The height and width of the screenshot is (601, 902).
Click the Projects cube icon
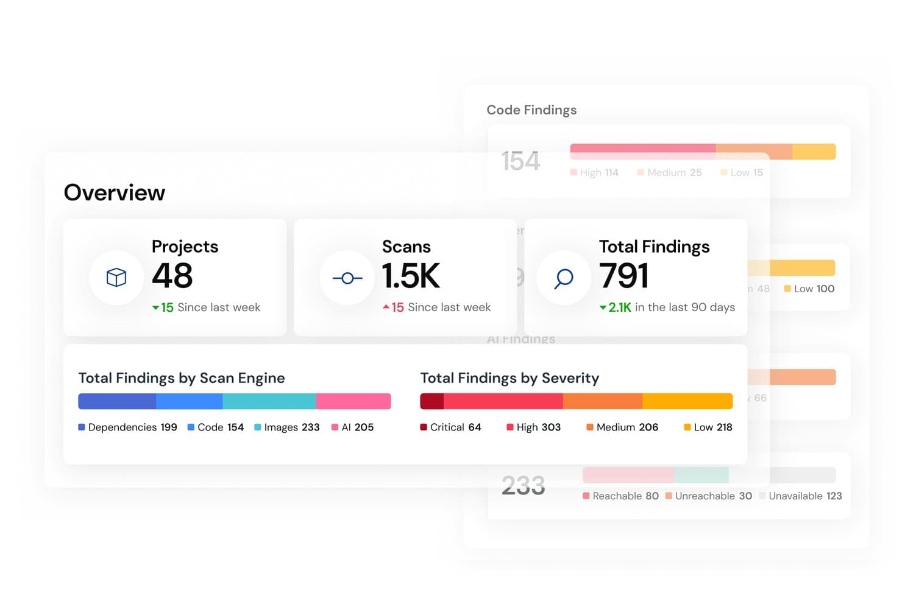coord(116,278)
